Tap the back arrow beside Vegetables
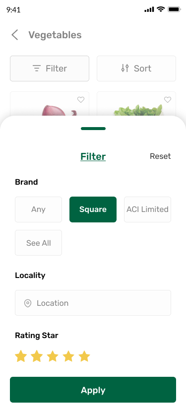186x418 pixels. (15, 35)
